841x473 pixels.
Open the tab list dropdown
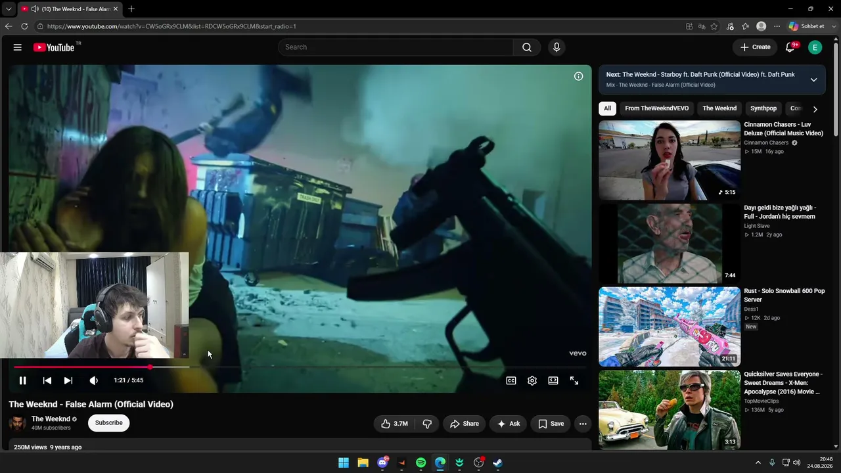point(8,9)
